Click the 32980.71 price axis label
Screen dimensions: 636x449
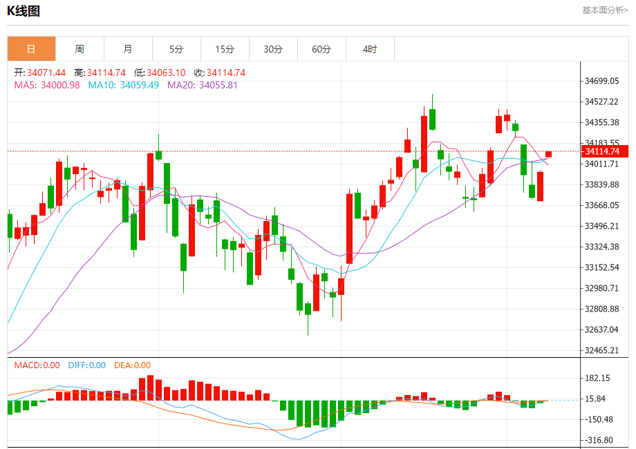pos(602,288)
